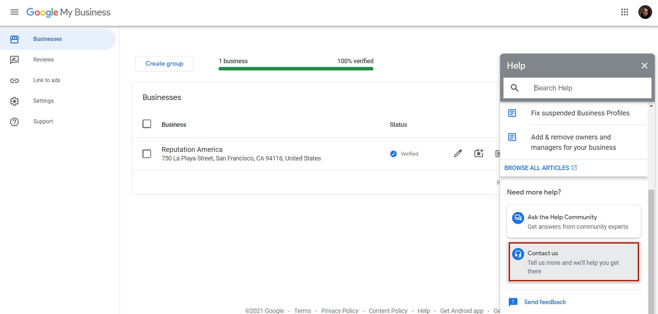Open the Businesses menu item
This screenshot has width=658, height=314.
58,39
